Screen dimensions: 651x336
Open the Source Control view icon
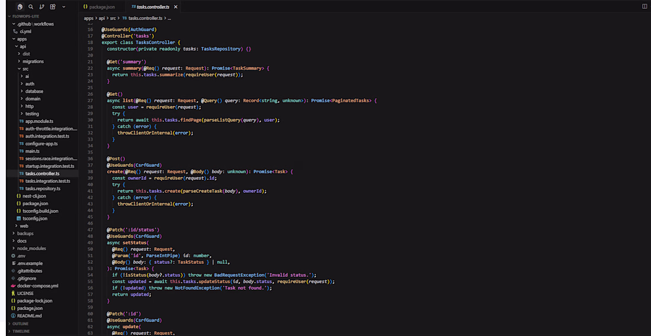(x=41, y=7)
